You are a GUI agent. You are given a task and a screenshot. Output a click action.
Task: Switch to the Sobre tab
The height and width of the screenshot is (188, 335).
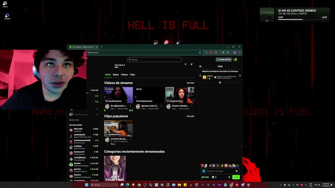(116, 75)
